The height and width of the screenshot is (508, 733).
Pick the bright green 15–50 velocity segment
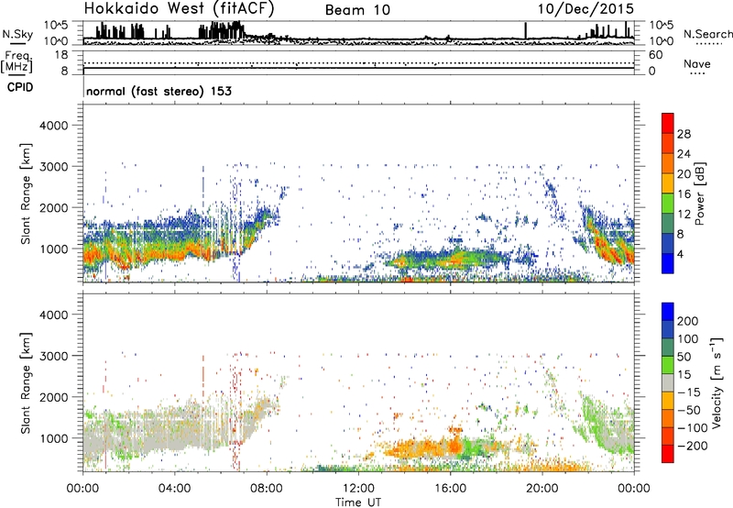pos(668,365)
